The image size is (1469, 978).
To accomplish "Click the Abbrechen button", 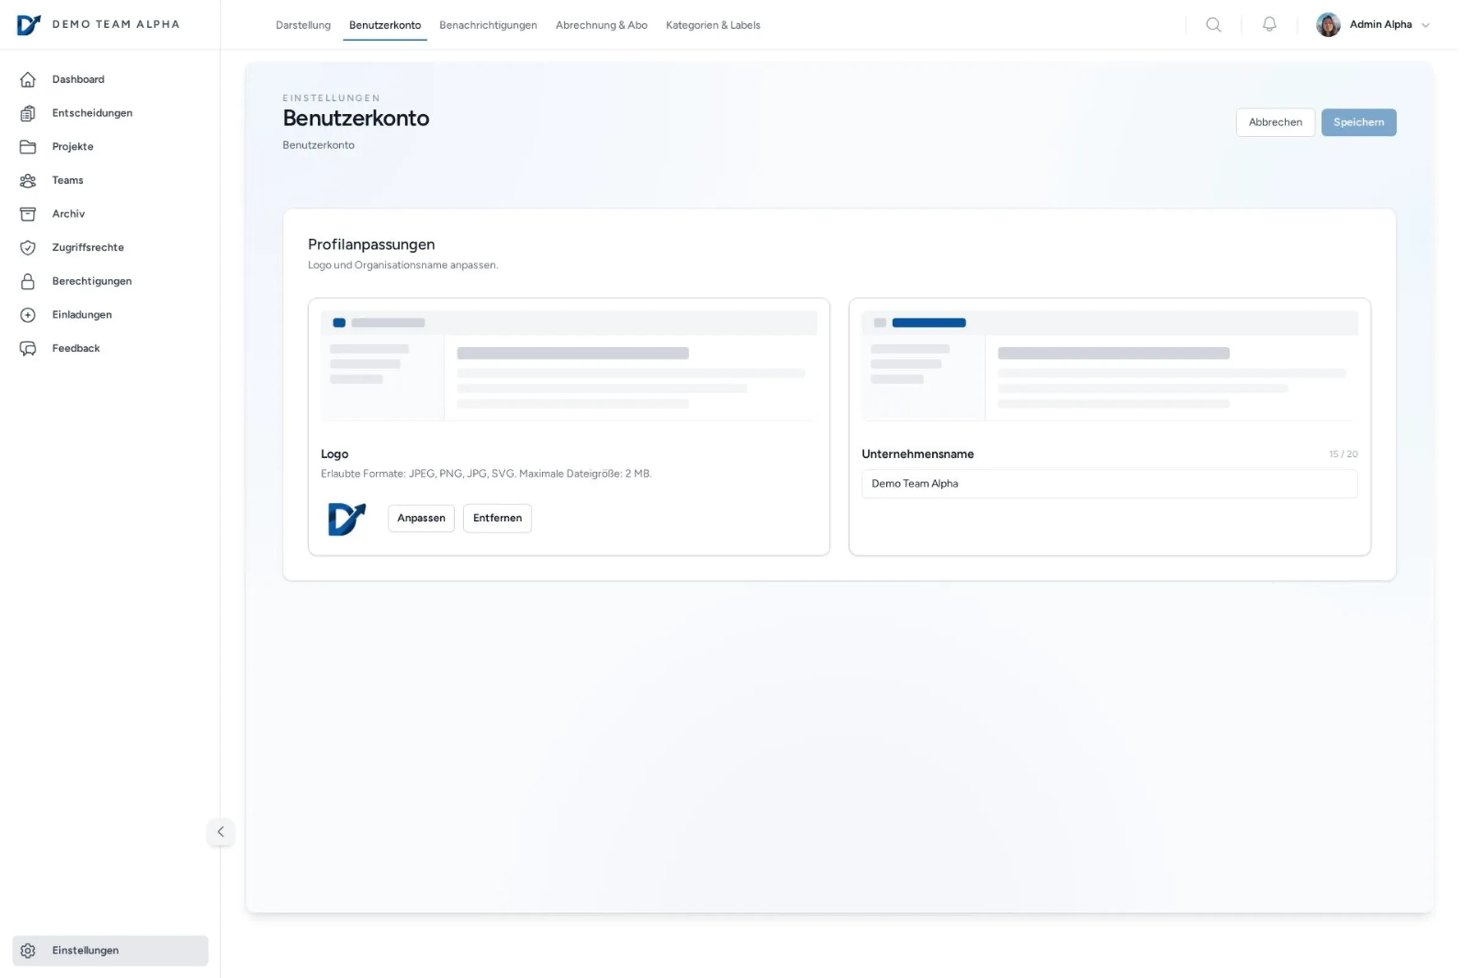I will click(x=1274, y=122).
